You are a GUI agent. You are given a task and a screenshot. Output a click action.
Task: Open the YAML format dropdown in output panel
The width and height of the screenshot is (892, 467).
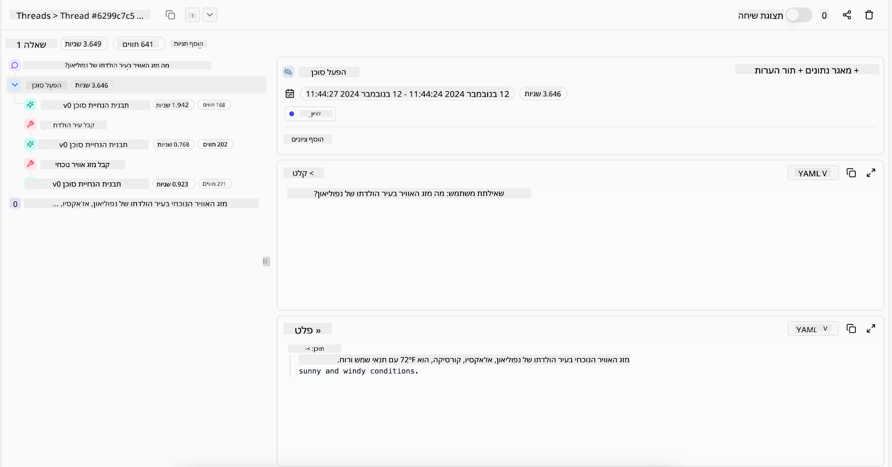pyautogui.click(x=813, y=329)
